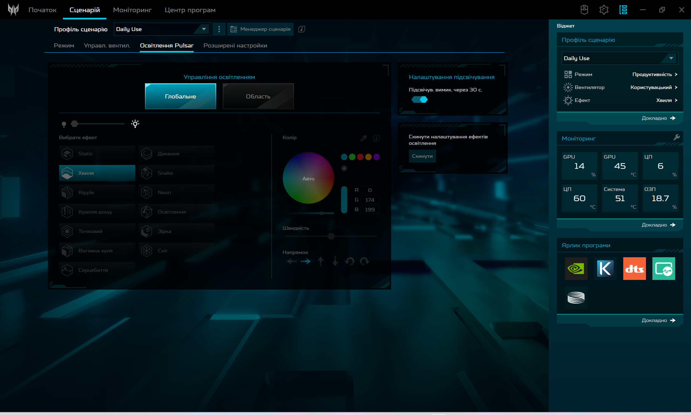Image resolution: width=691 pixels, height=415 pixels.
Task: Select Global lighting control mode
Action: [x=181, y=96]
